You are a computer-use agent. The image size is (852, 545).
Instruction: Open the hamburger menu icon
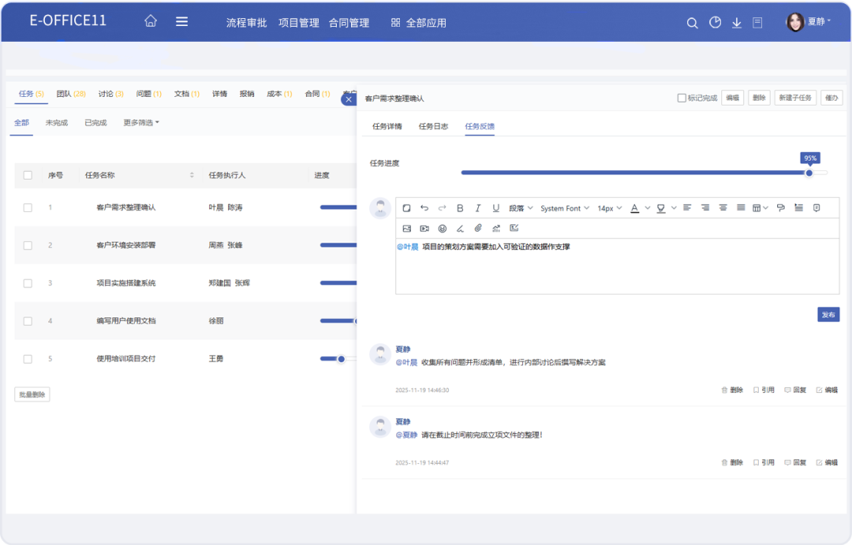pyautogui.click(x=181, y=22)
